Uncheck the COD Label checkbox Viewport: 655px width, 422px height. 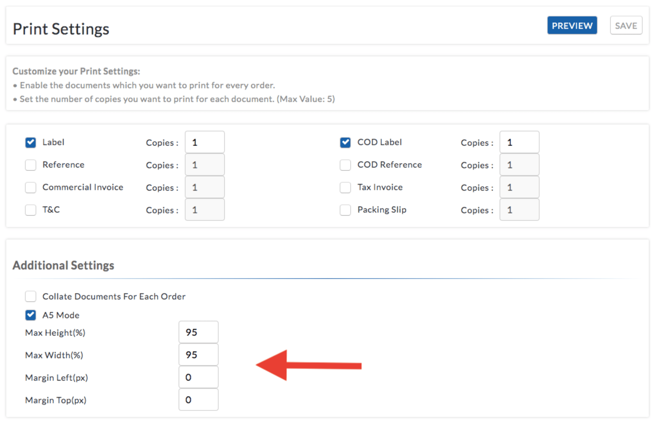345,143
